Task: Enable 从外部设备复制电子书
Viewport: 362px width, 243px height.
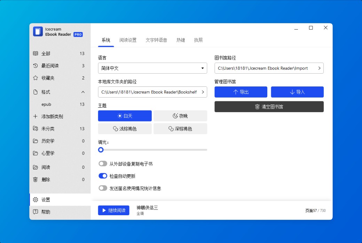Action: [103, 164]
